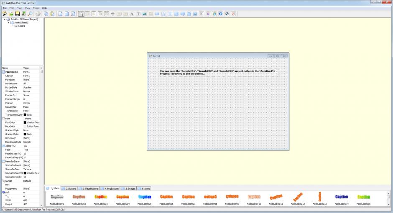Open the Form menu
This screenshot has width=393, height=213.
19,8
